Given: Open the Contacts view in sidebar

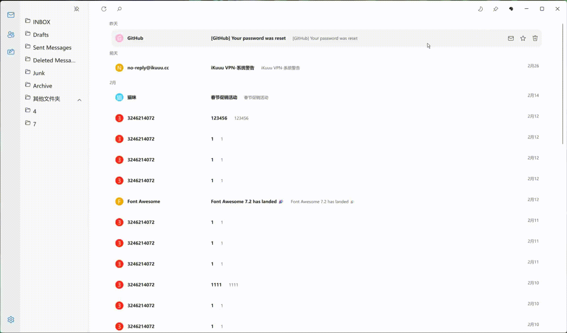Looking at the screenshot, I should point(11,35).
